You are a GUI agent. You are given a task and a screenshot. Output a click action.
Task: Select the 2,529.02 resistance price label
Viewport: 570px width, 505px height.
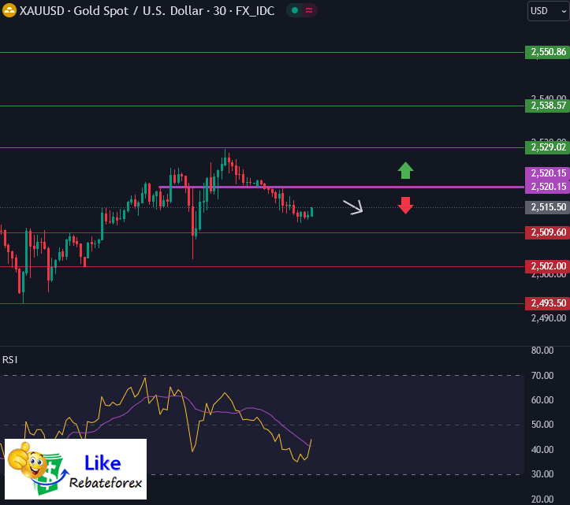coord(547,147)
